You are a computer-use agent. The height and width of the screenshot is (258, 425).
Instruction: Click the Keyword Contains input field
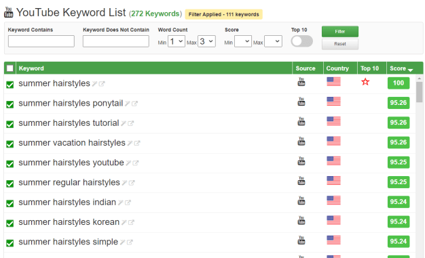(41, 41)
